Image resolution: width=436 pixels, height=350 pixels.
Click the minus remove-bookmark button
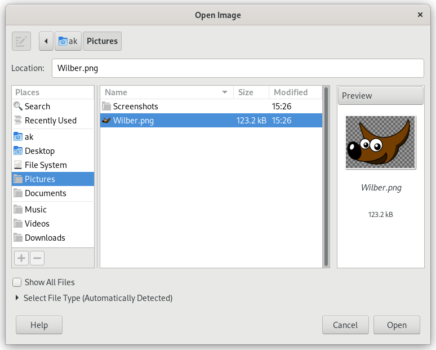click(x=37, y=258)
